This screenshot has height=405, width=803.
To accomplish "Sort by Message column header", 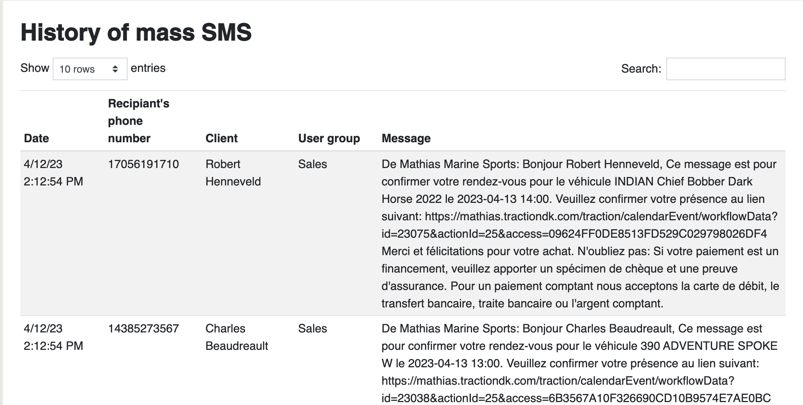I will (x=406, y=138).
